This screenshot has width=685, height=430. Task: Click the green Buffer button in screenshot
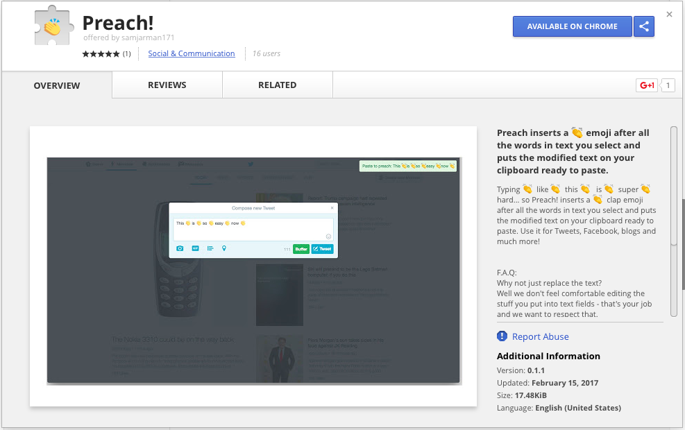(x=301, y=249)
